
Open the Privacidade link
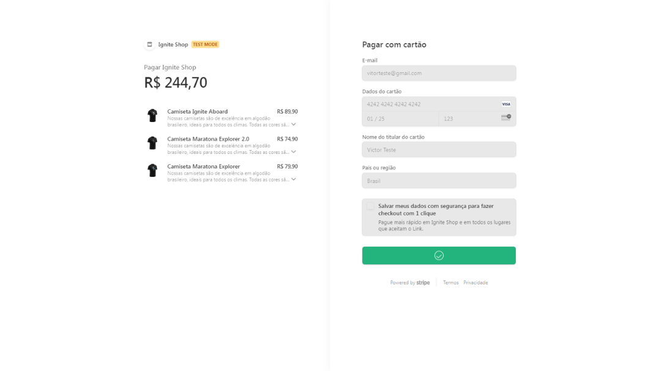coord(475,283)
